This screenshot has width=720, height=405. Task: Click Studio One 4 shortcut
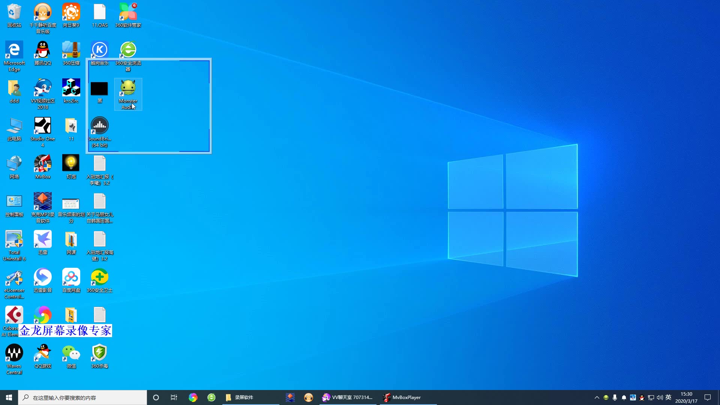coord(43,132)
